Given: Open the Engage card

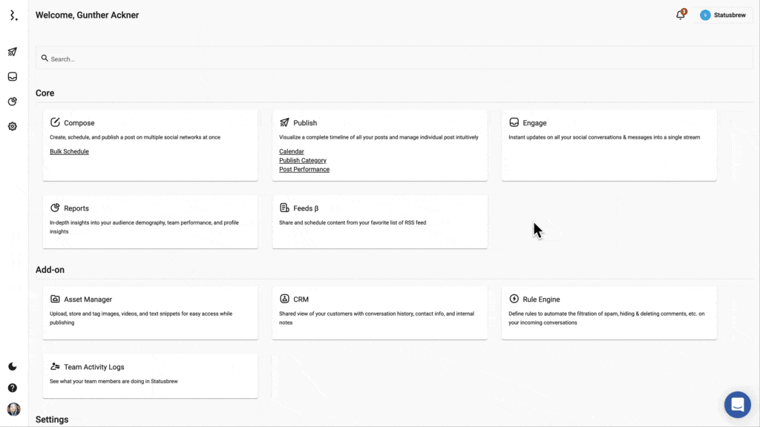Looking at the screenshot, I should 609,145.
